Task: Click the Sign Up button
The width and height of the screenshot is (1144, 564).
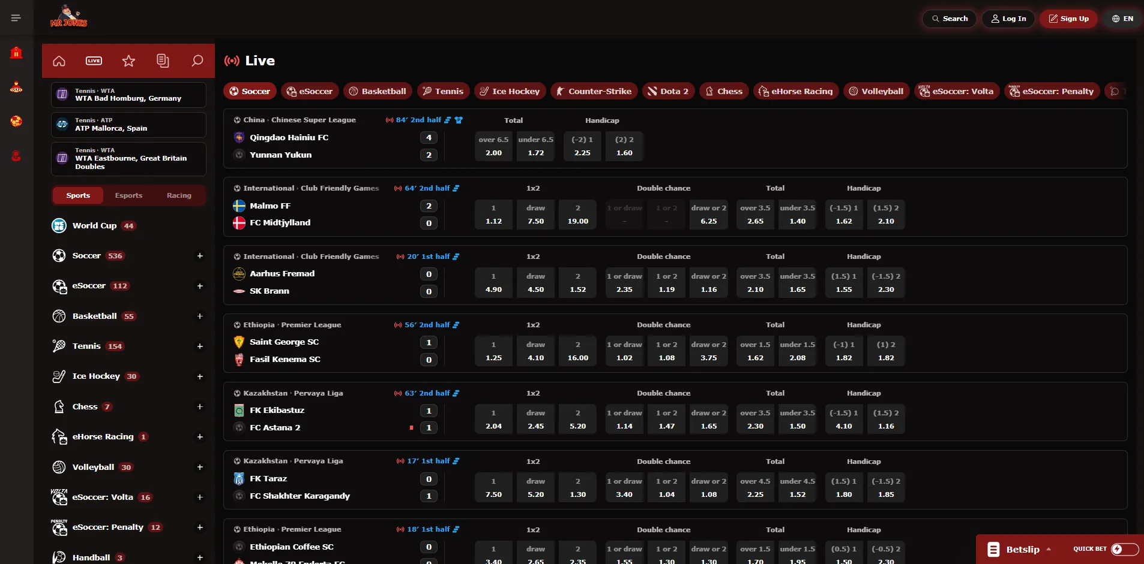Action: pos(1069,19)
